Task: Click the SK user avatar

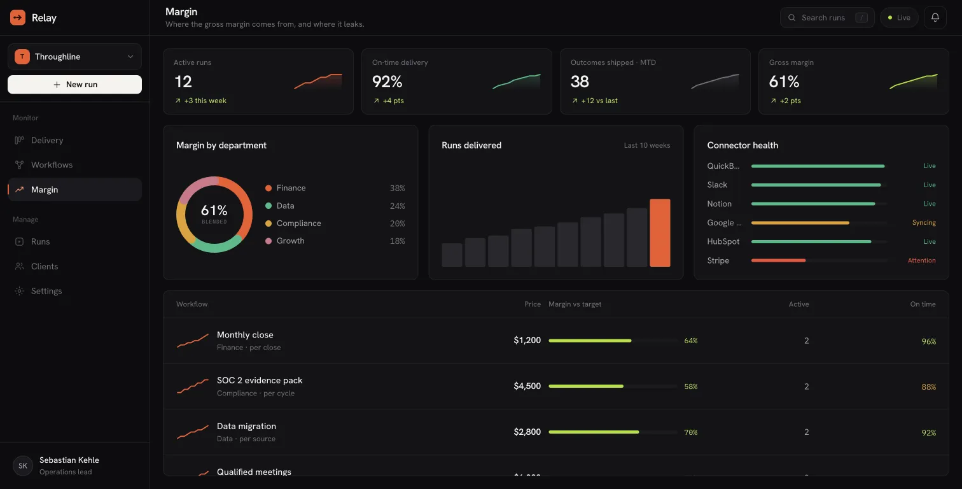Action: point(23,465)
